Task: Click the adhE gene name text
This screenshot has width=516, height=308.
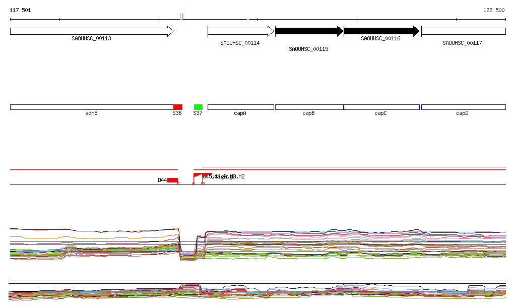Action: (91, 113)
